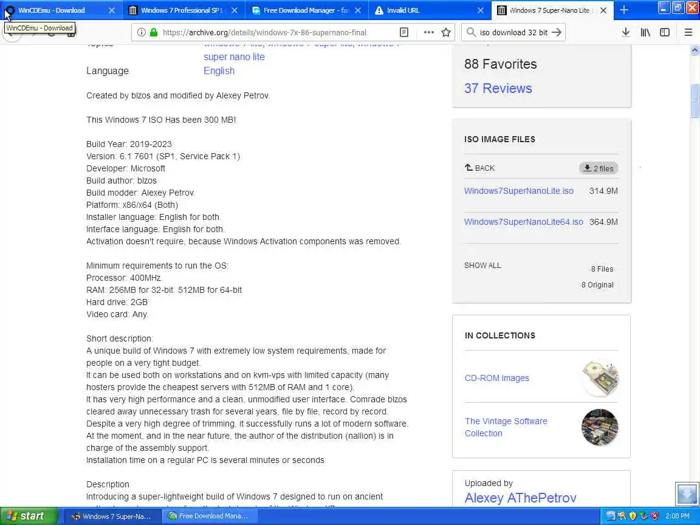Screen dimensions: 700x525
Task: Bookmark this page with the star icon
Action: pos(445,32)
